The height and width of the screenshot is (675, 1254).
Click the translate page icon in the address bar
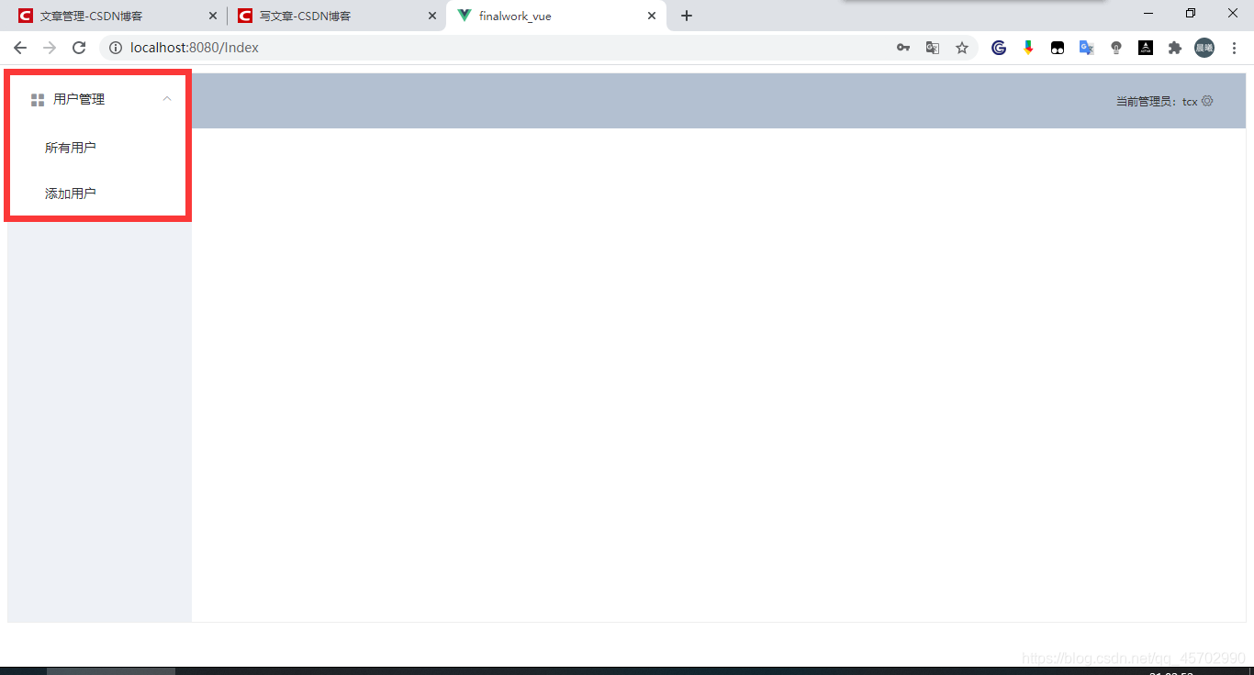click(933, 48)
